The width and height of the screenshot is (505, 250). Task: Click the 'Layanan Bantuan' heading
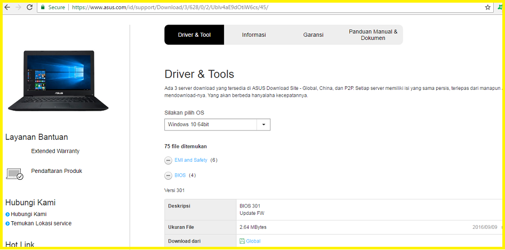(37, 137)
